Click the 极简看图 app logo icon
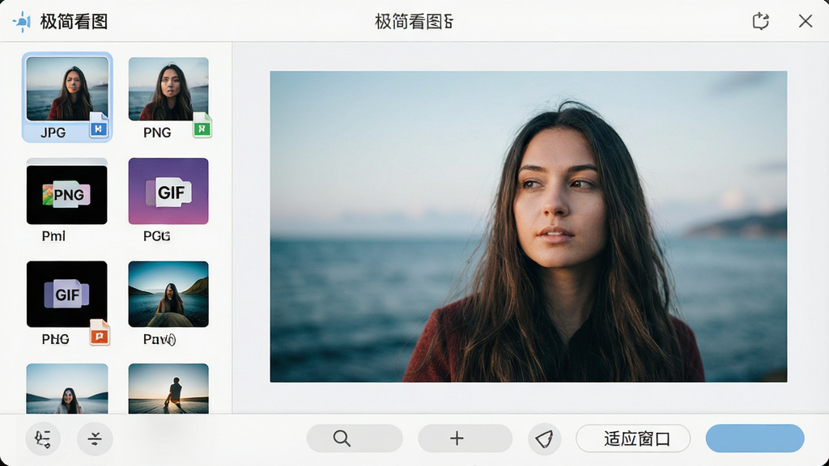Viewport: 829px width, 466px height. coord(22,22)
